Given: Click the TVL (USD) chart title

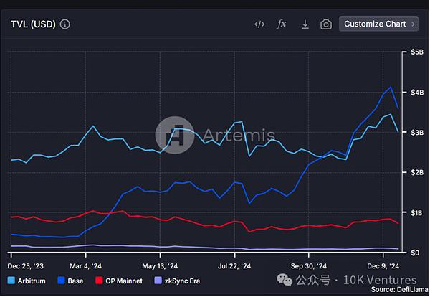Looking at the screenshot, I should coord(33,24).
